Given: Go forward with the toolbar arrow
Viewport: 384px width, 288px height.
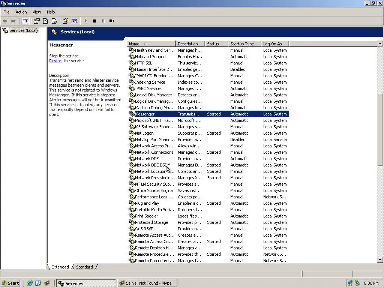Looking at the screenshot, I should click(x=14, y=21).
